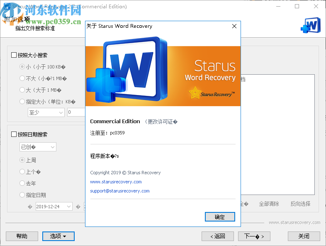The image size is (326, 246).
Task: Close the main Starus Word Recovery window
Action: click(x=316, y=7)
